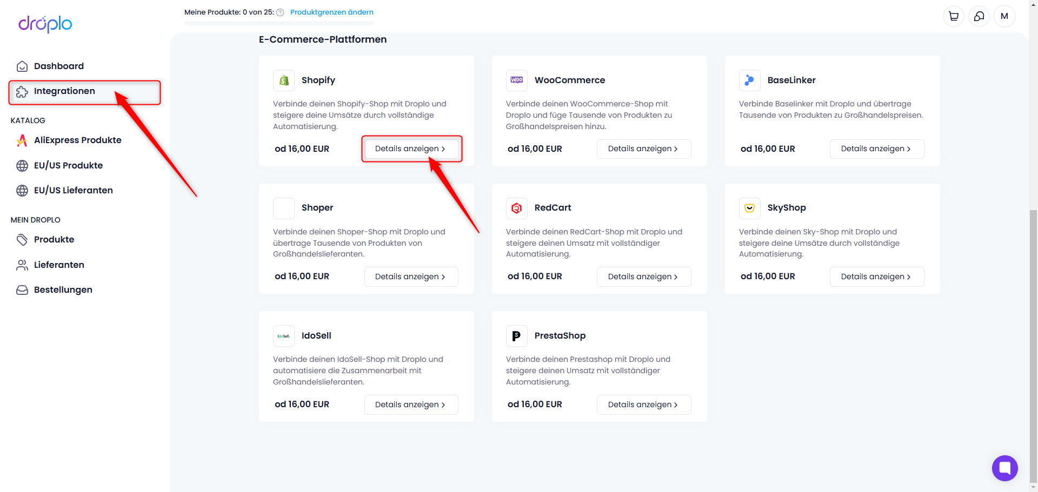Click the EU/US Lieferanten globe icon

[22, 191]
